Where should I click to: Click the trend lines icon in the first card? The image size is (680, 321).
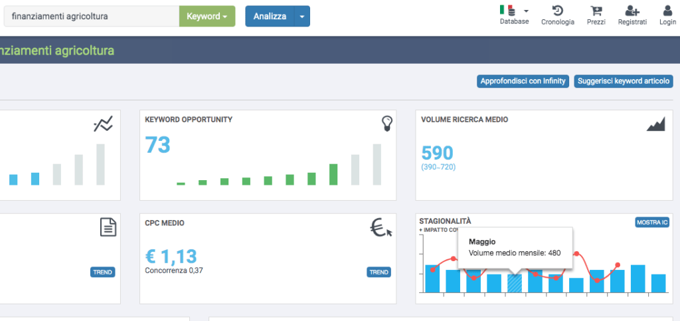[103, 124]
